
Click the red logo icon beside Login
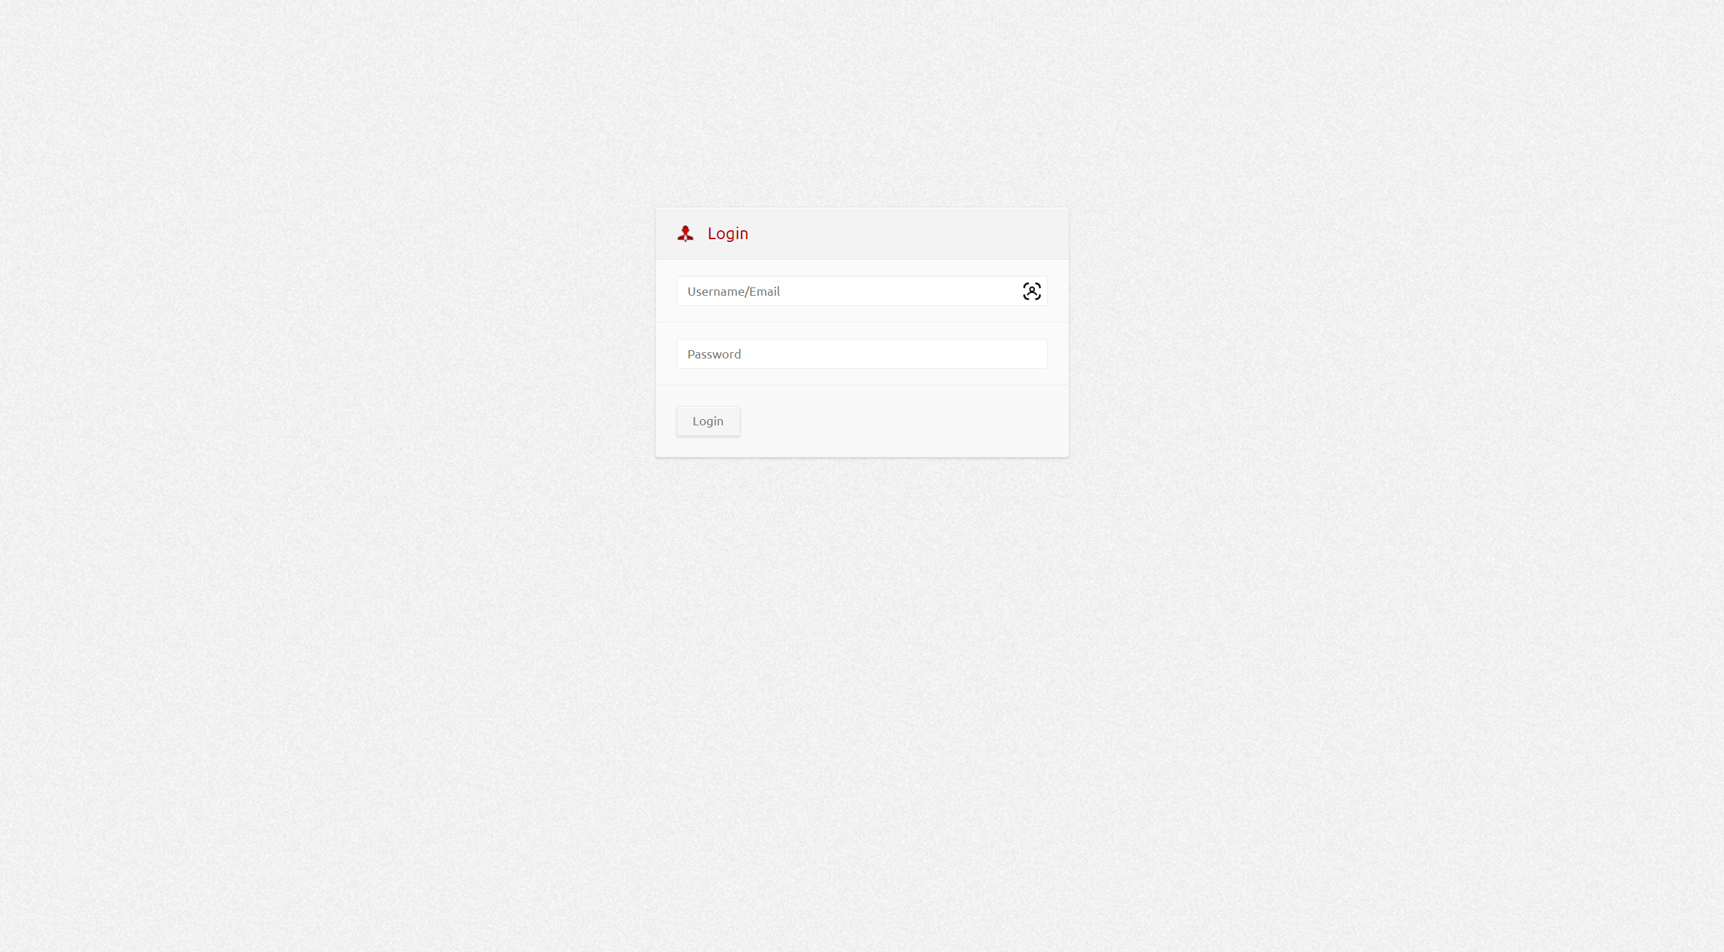(685, 234)
